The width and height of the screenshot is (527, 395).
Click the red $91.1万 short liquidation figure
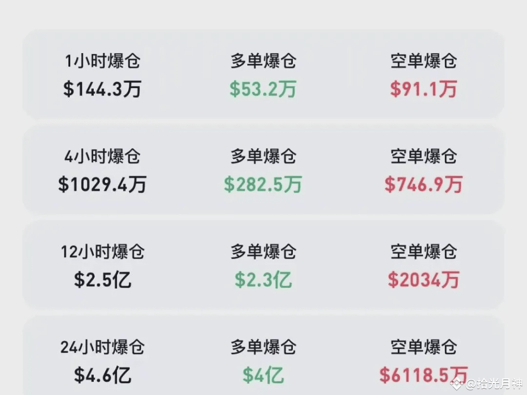424,90
